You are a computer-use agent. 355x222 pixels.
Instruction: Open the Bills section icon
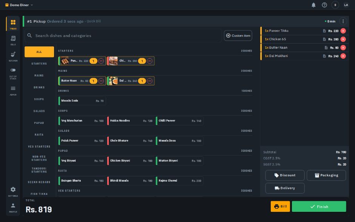(x=13, y=40)
